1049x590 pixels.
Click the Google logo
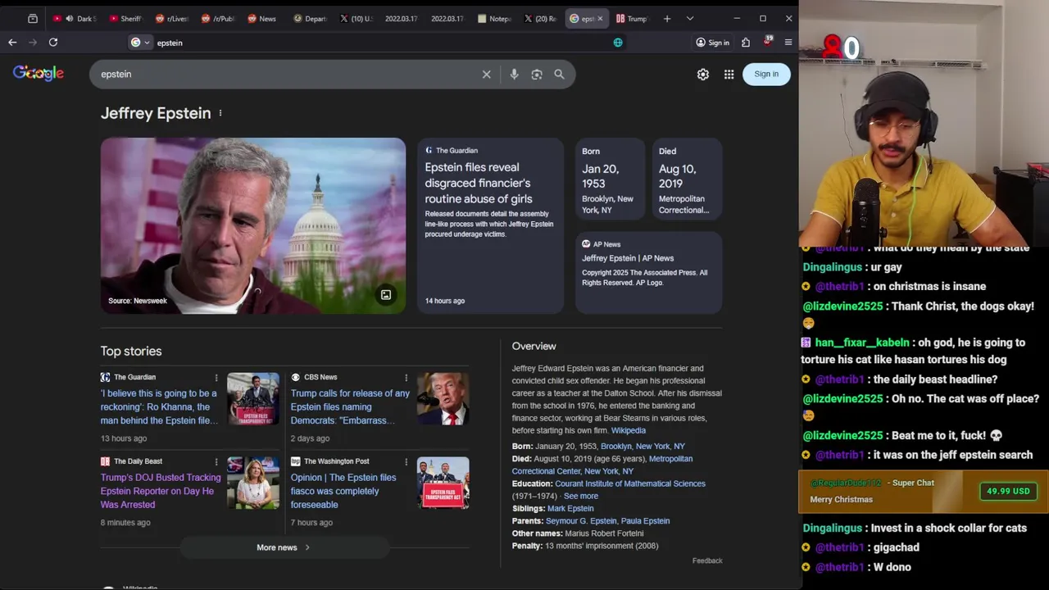(x=39, y=73)
